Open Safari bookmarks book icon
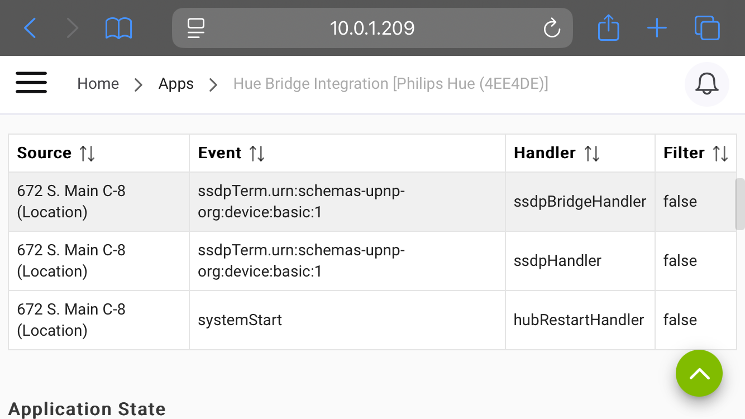The width and height of the screenshot is (745, 419). (118, 28)
